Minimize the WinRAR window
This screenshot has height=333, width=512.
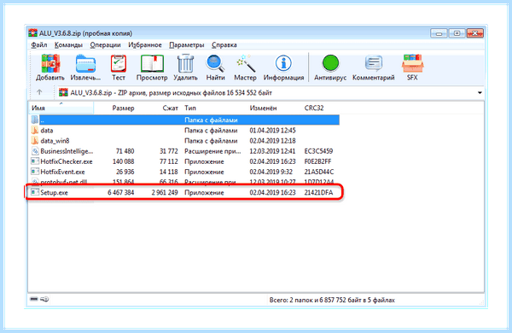pyautogui.click(x=439, y=33)
